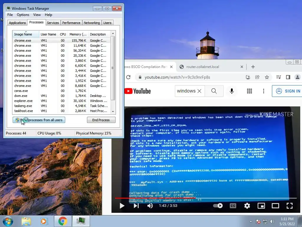Open the Windows Start menu orb
Image resolution: width=302 pixels, height=227 pixels.
coord(8,221)
